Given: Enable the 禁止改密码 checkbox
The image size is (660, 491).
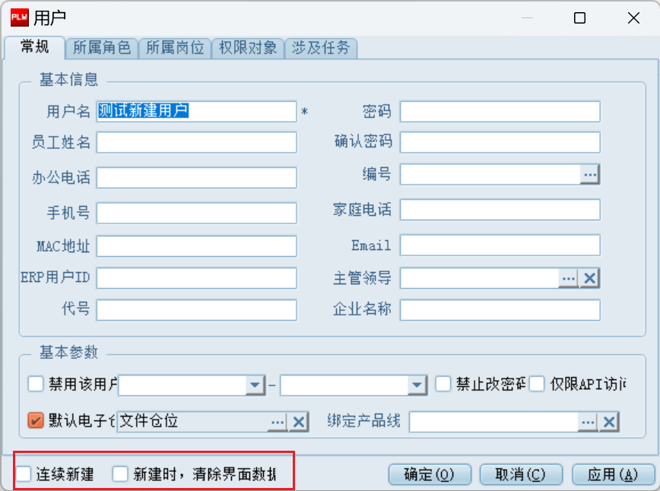Looking at the screenshot, I should pos(443,384).
